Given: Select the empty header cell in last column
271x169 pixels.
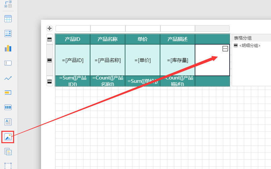Looking at the screenshot, I should pos(212,39).
